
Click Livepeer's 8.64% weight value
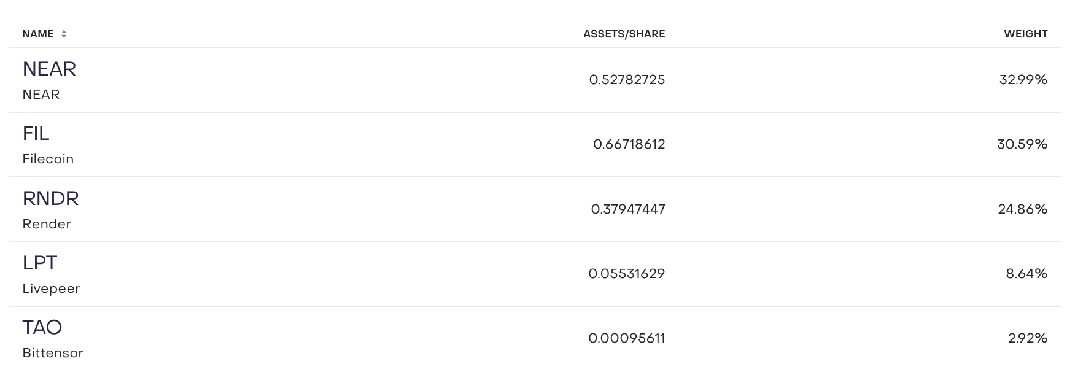point(1026,274)
